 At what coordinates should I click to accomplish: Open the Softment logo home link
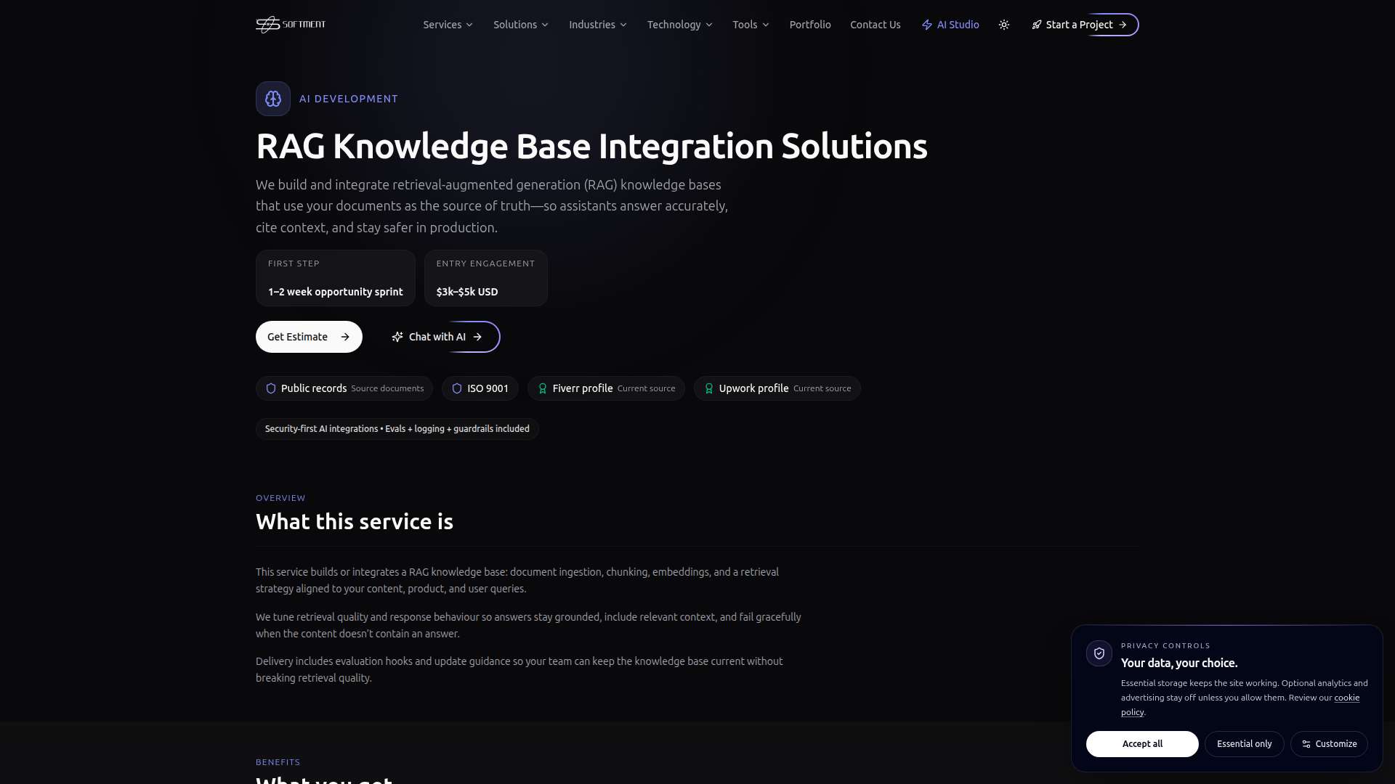[291, 25]
